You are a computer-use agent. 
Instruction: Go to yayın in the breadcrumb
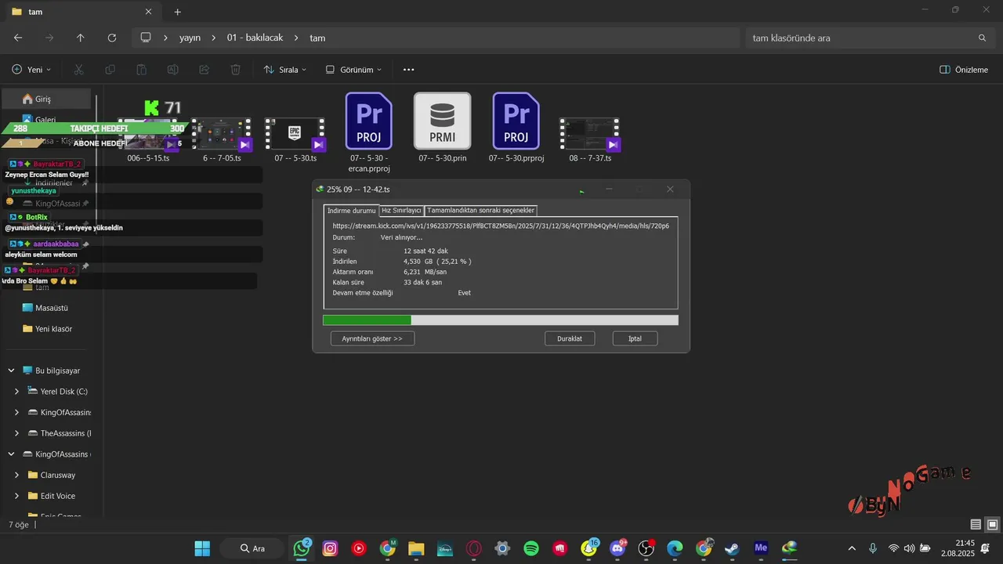coord(190,38)
